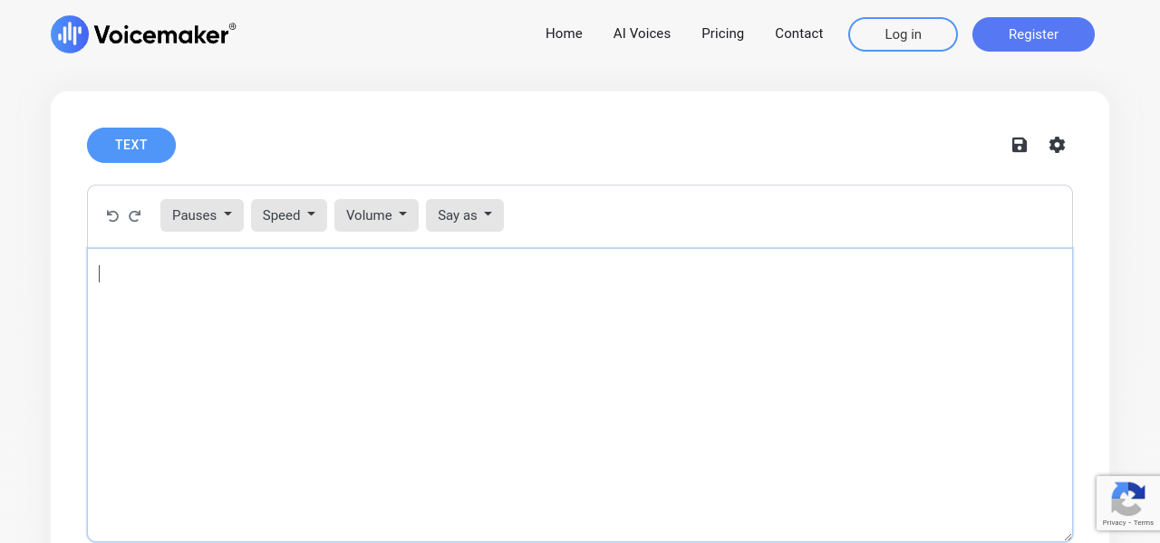Undo the last text edit
Image resolution: width=1160 pixels, height=543 pixels.
[x=112, y=215]
